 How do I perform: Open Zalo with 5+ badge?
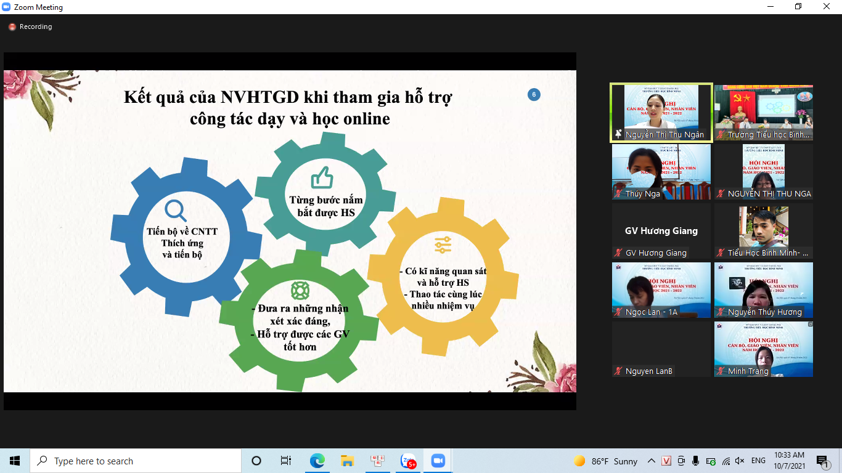(x=408, y=461)
